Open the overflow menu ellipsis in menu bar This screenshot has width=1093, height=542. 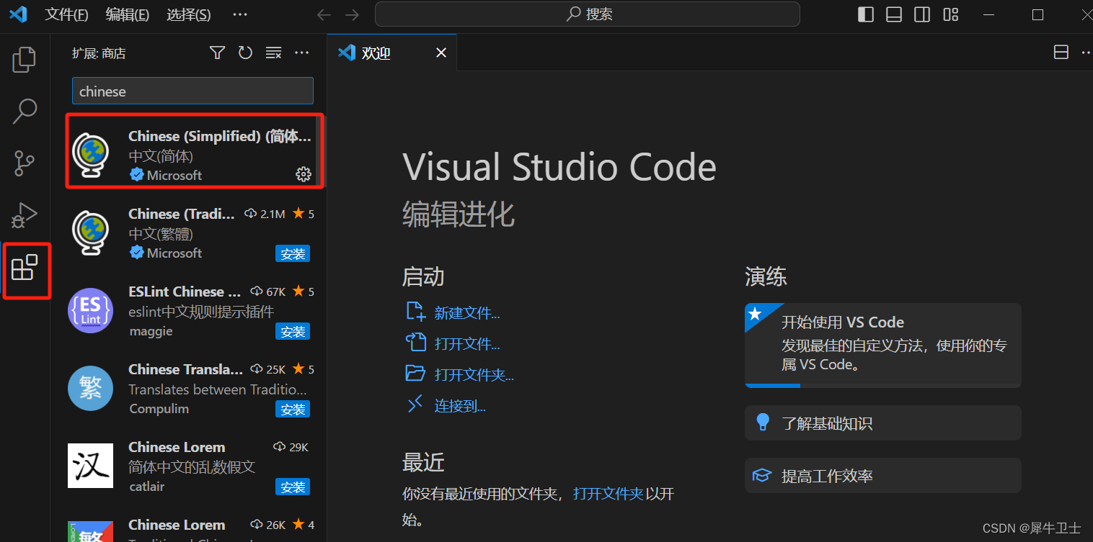tap(240, 14)
